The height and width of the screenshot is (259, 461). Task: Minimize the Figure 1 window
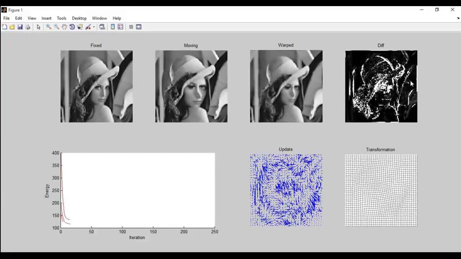coord(421,10)
